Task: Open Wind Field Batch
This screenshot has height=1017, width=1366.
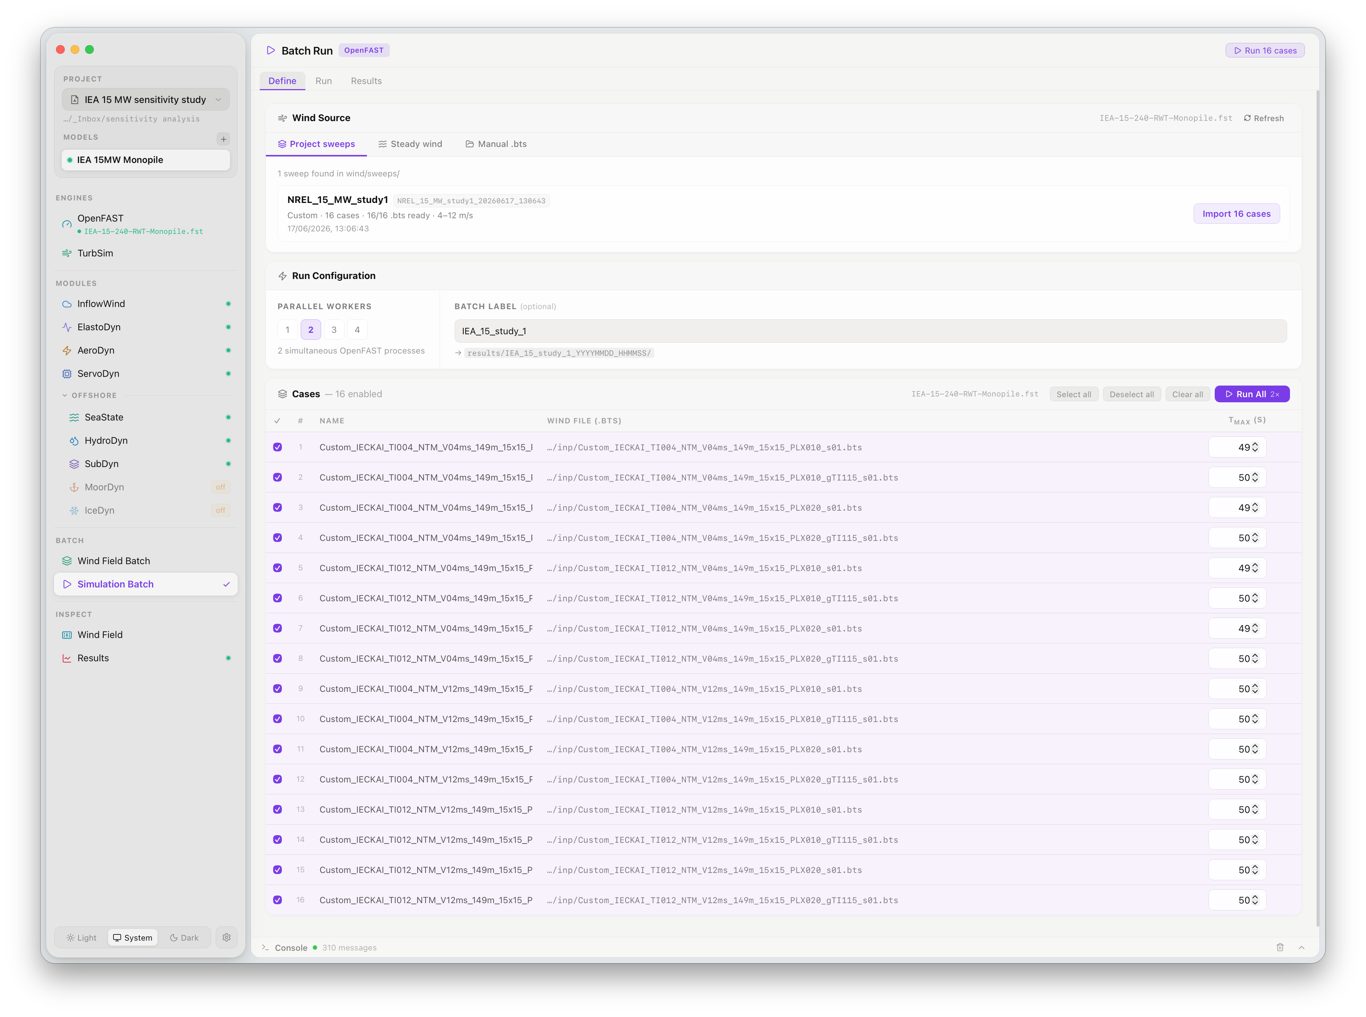Action: [x=146, y=561]
